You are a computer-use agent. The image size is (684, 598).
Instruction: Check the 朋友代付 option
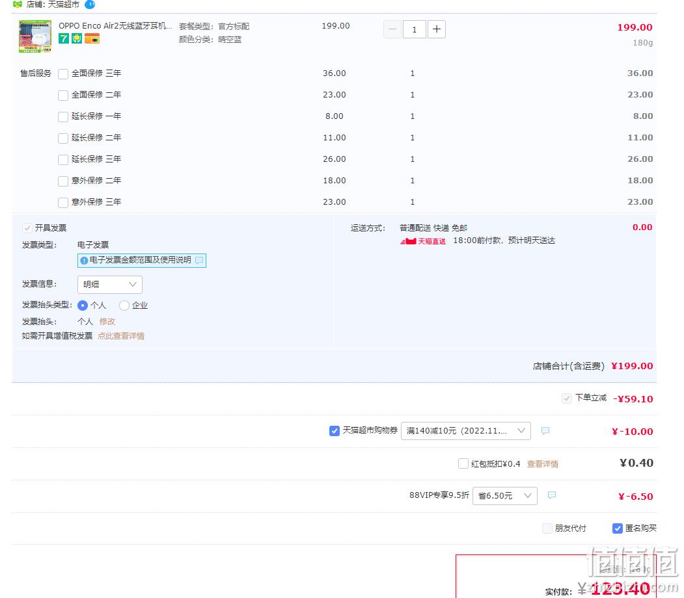click(x=547, y=528)
